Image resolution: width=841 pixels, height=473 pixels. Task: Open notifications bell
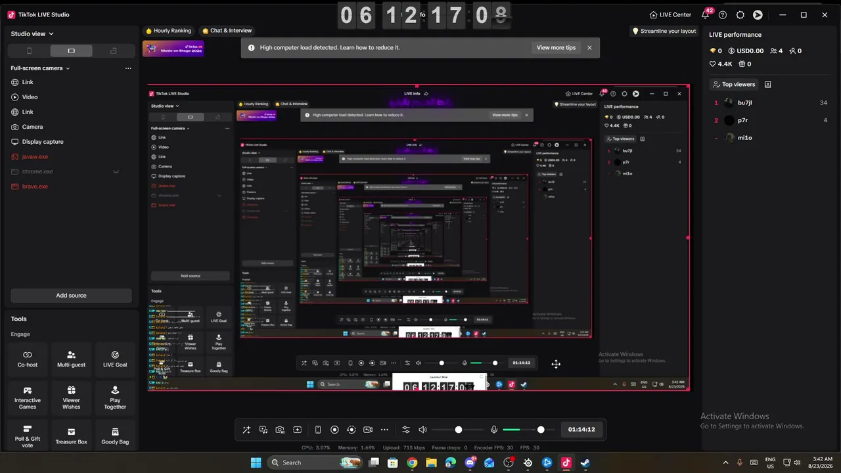pyautogui.click(x=706, y=14)
